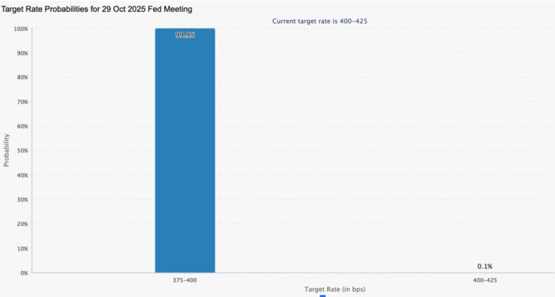Click the 40% y-axis tick label
The height and width of the screenshot is (297, 555).
pos(22,175)
